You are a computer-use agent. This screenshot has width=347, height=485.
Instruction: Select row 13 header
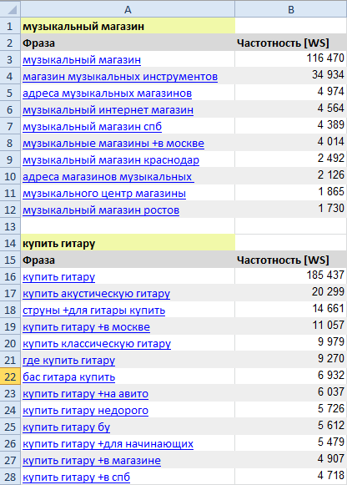coord(10,226)
